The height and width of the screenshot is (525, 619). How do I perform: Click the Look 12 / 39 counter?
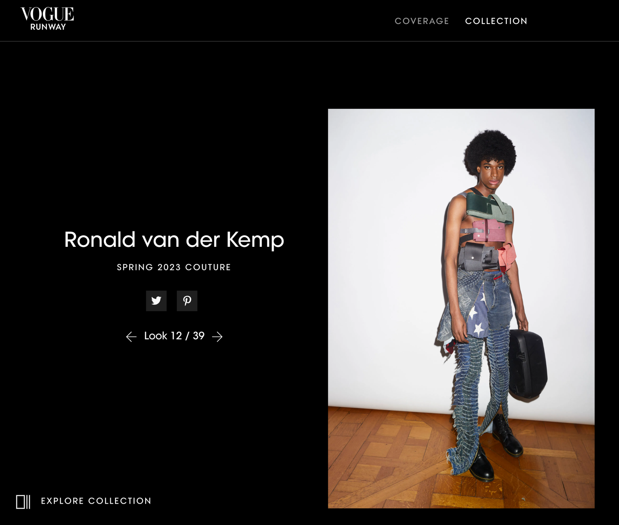(x=174, y=336)
